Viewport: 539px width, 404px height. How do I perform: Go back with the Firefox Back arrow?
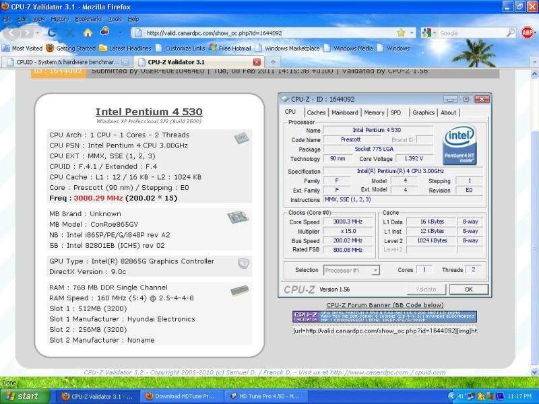(x=11, y=33)
